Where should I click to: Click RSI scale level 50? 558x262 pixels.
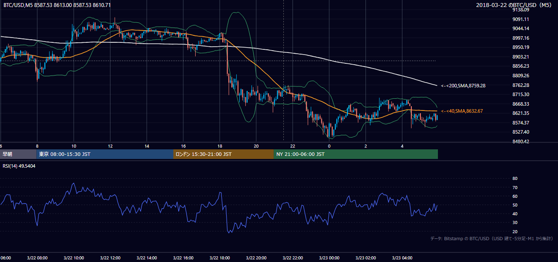coord(515,205)
